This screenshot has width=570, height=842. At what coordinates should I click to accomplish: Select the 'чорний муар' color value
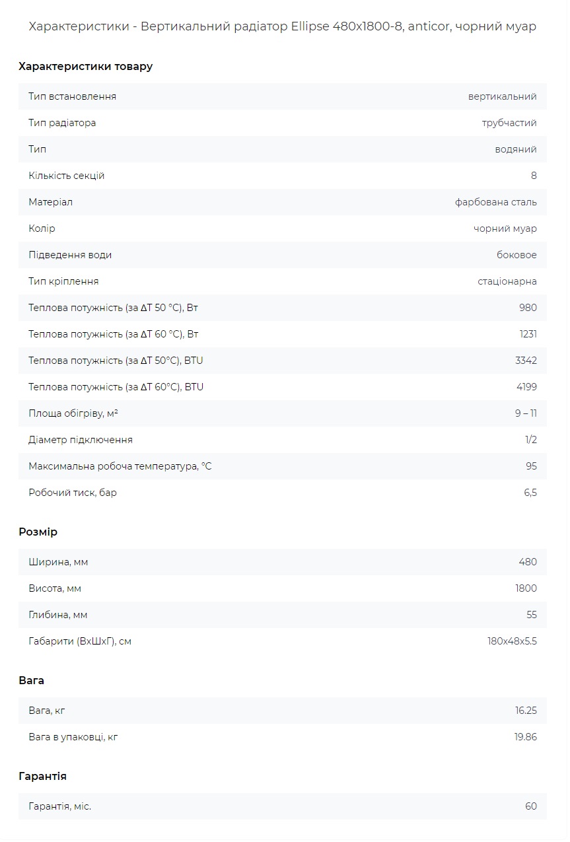click(x=505, y=228)
